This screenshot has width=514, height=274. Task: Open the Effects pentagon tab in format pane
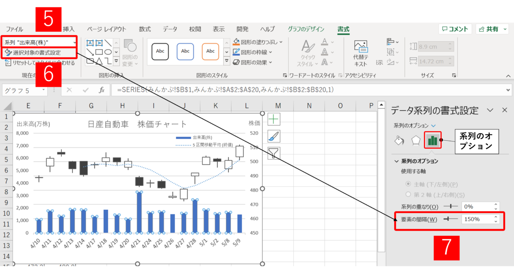point(415,141)
